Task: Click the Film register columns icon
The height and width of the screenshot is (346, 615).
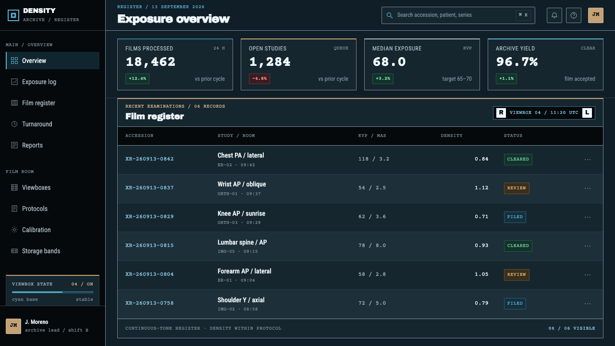Action: [14, 103]
